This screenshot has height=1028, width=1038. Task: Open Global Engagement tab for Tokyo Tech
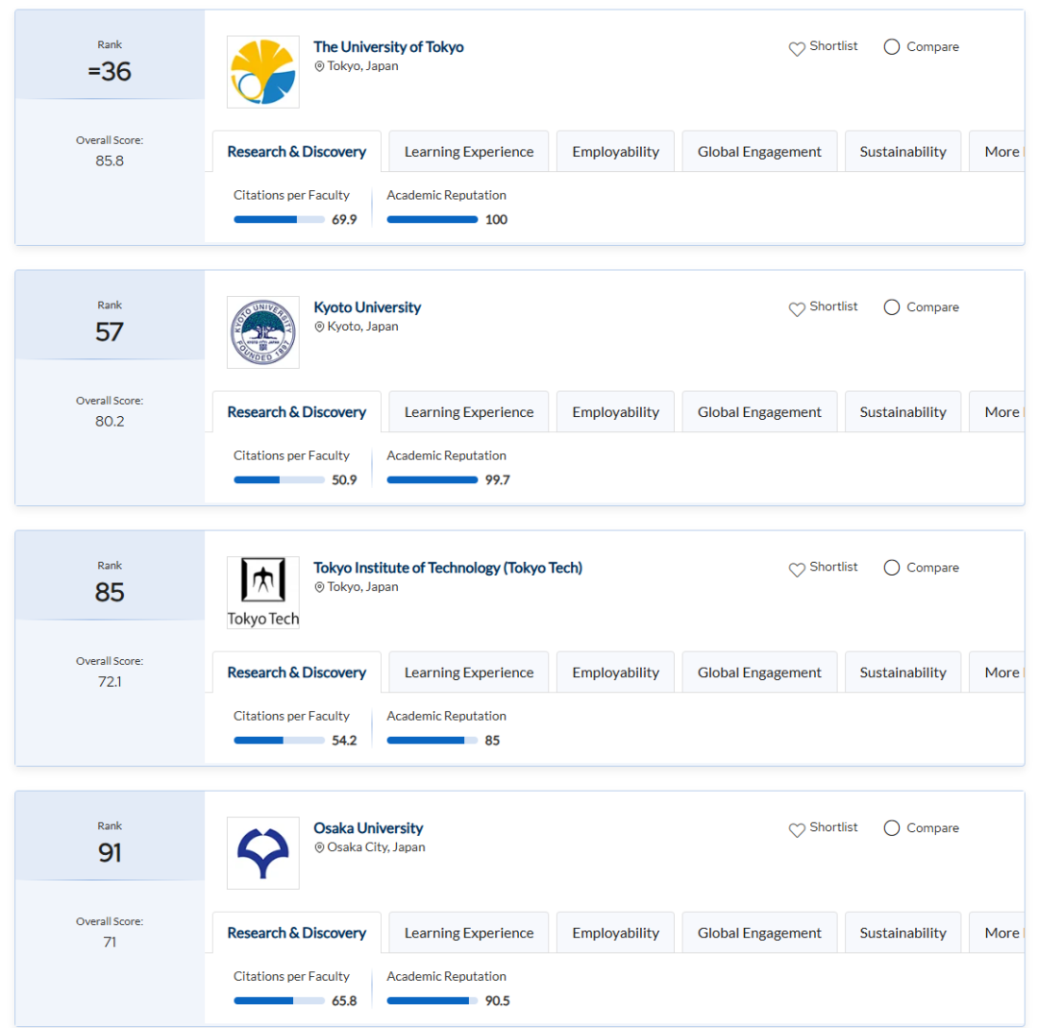tap(759, 672)
